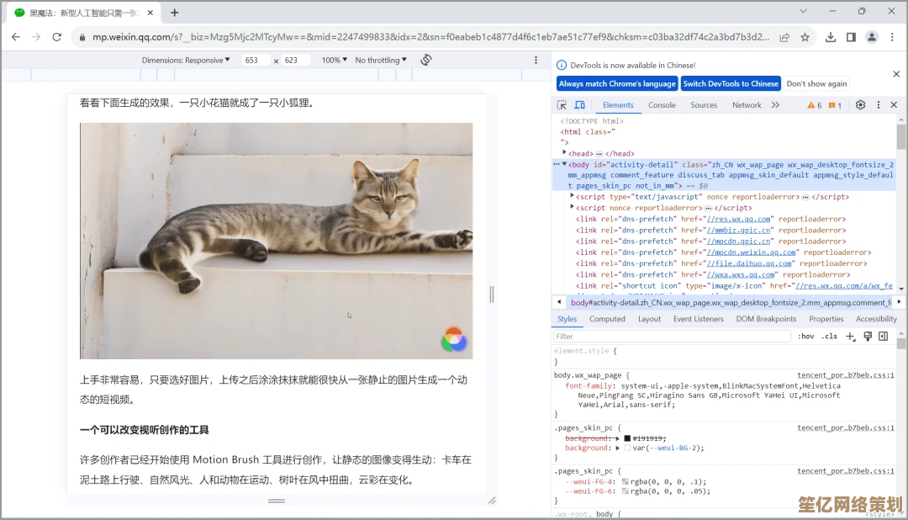908x520 pixels.
Task: Select the DOM Breakpoints tab
Action: (x=766, y=319)
